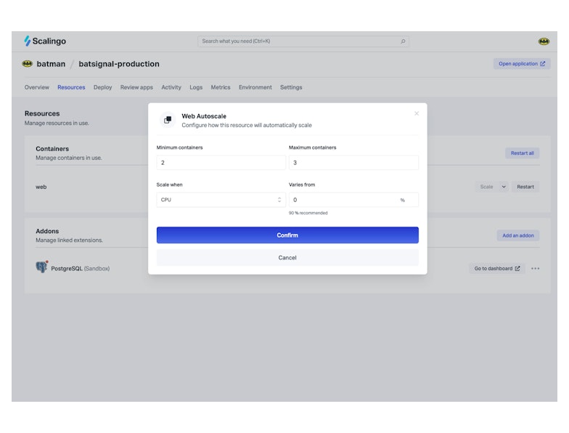Select the Resources tab

(71, 87)
